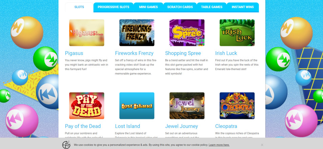This screenshot has height=149, width=323.
Task: Go to the Table Games tab
Action: coord(212,7)
